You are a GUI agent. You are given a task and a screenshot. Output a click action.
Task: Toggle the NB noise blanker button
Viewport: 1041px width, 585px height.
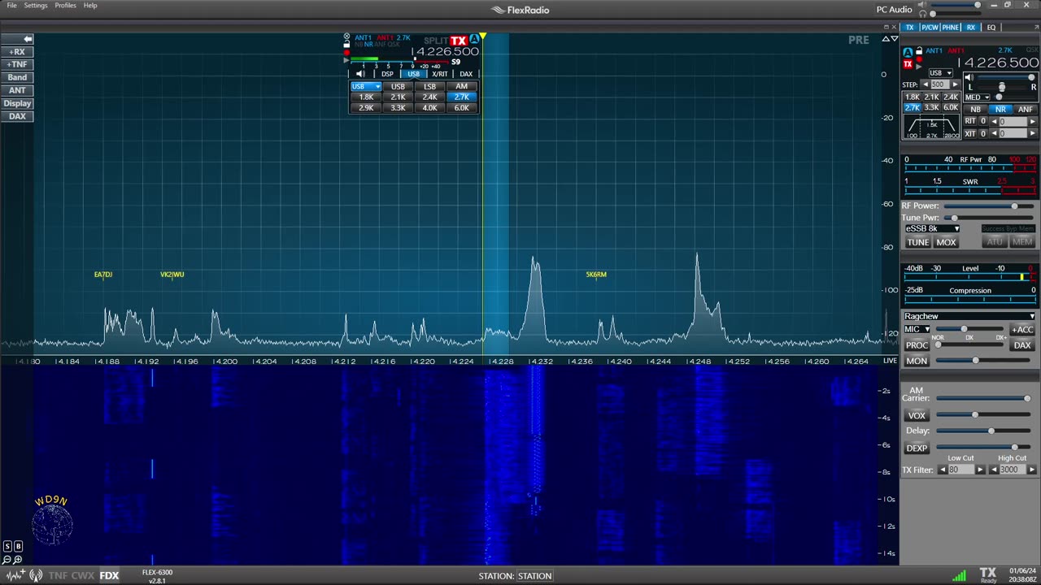click(x=976, y=109)
